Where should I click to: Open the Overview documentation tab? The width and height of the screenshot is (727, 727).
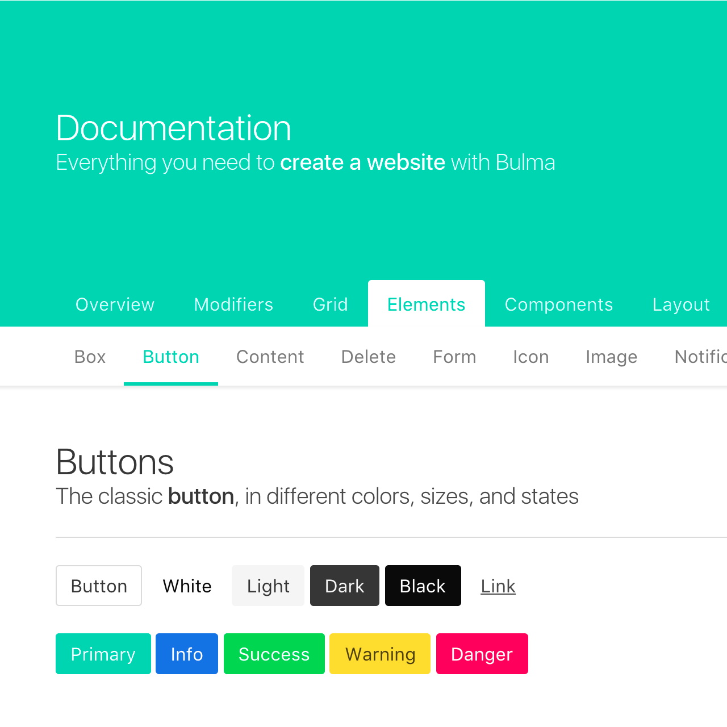point(115,304)
